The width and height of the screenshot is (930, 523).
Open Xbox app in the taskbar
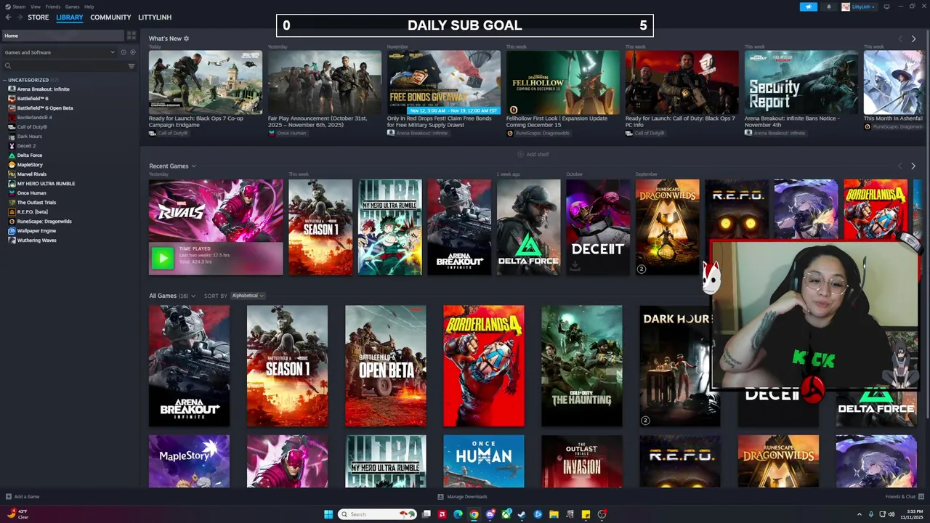pyautogui.click(x=506, y=514)
